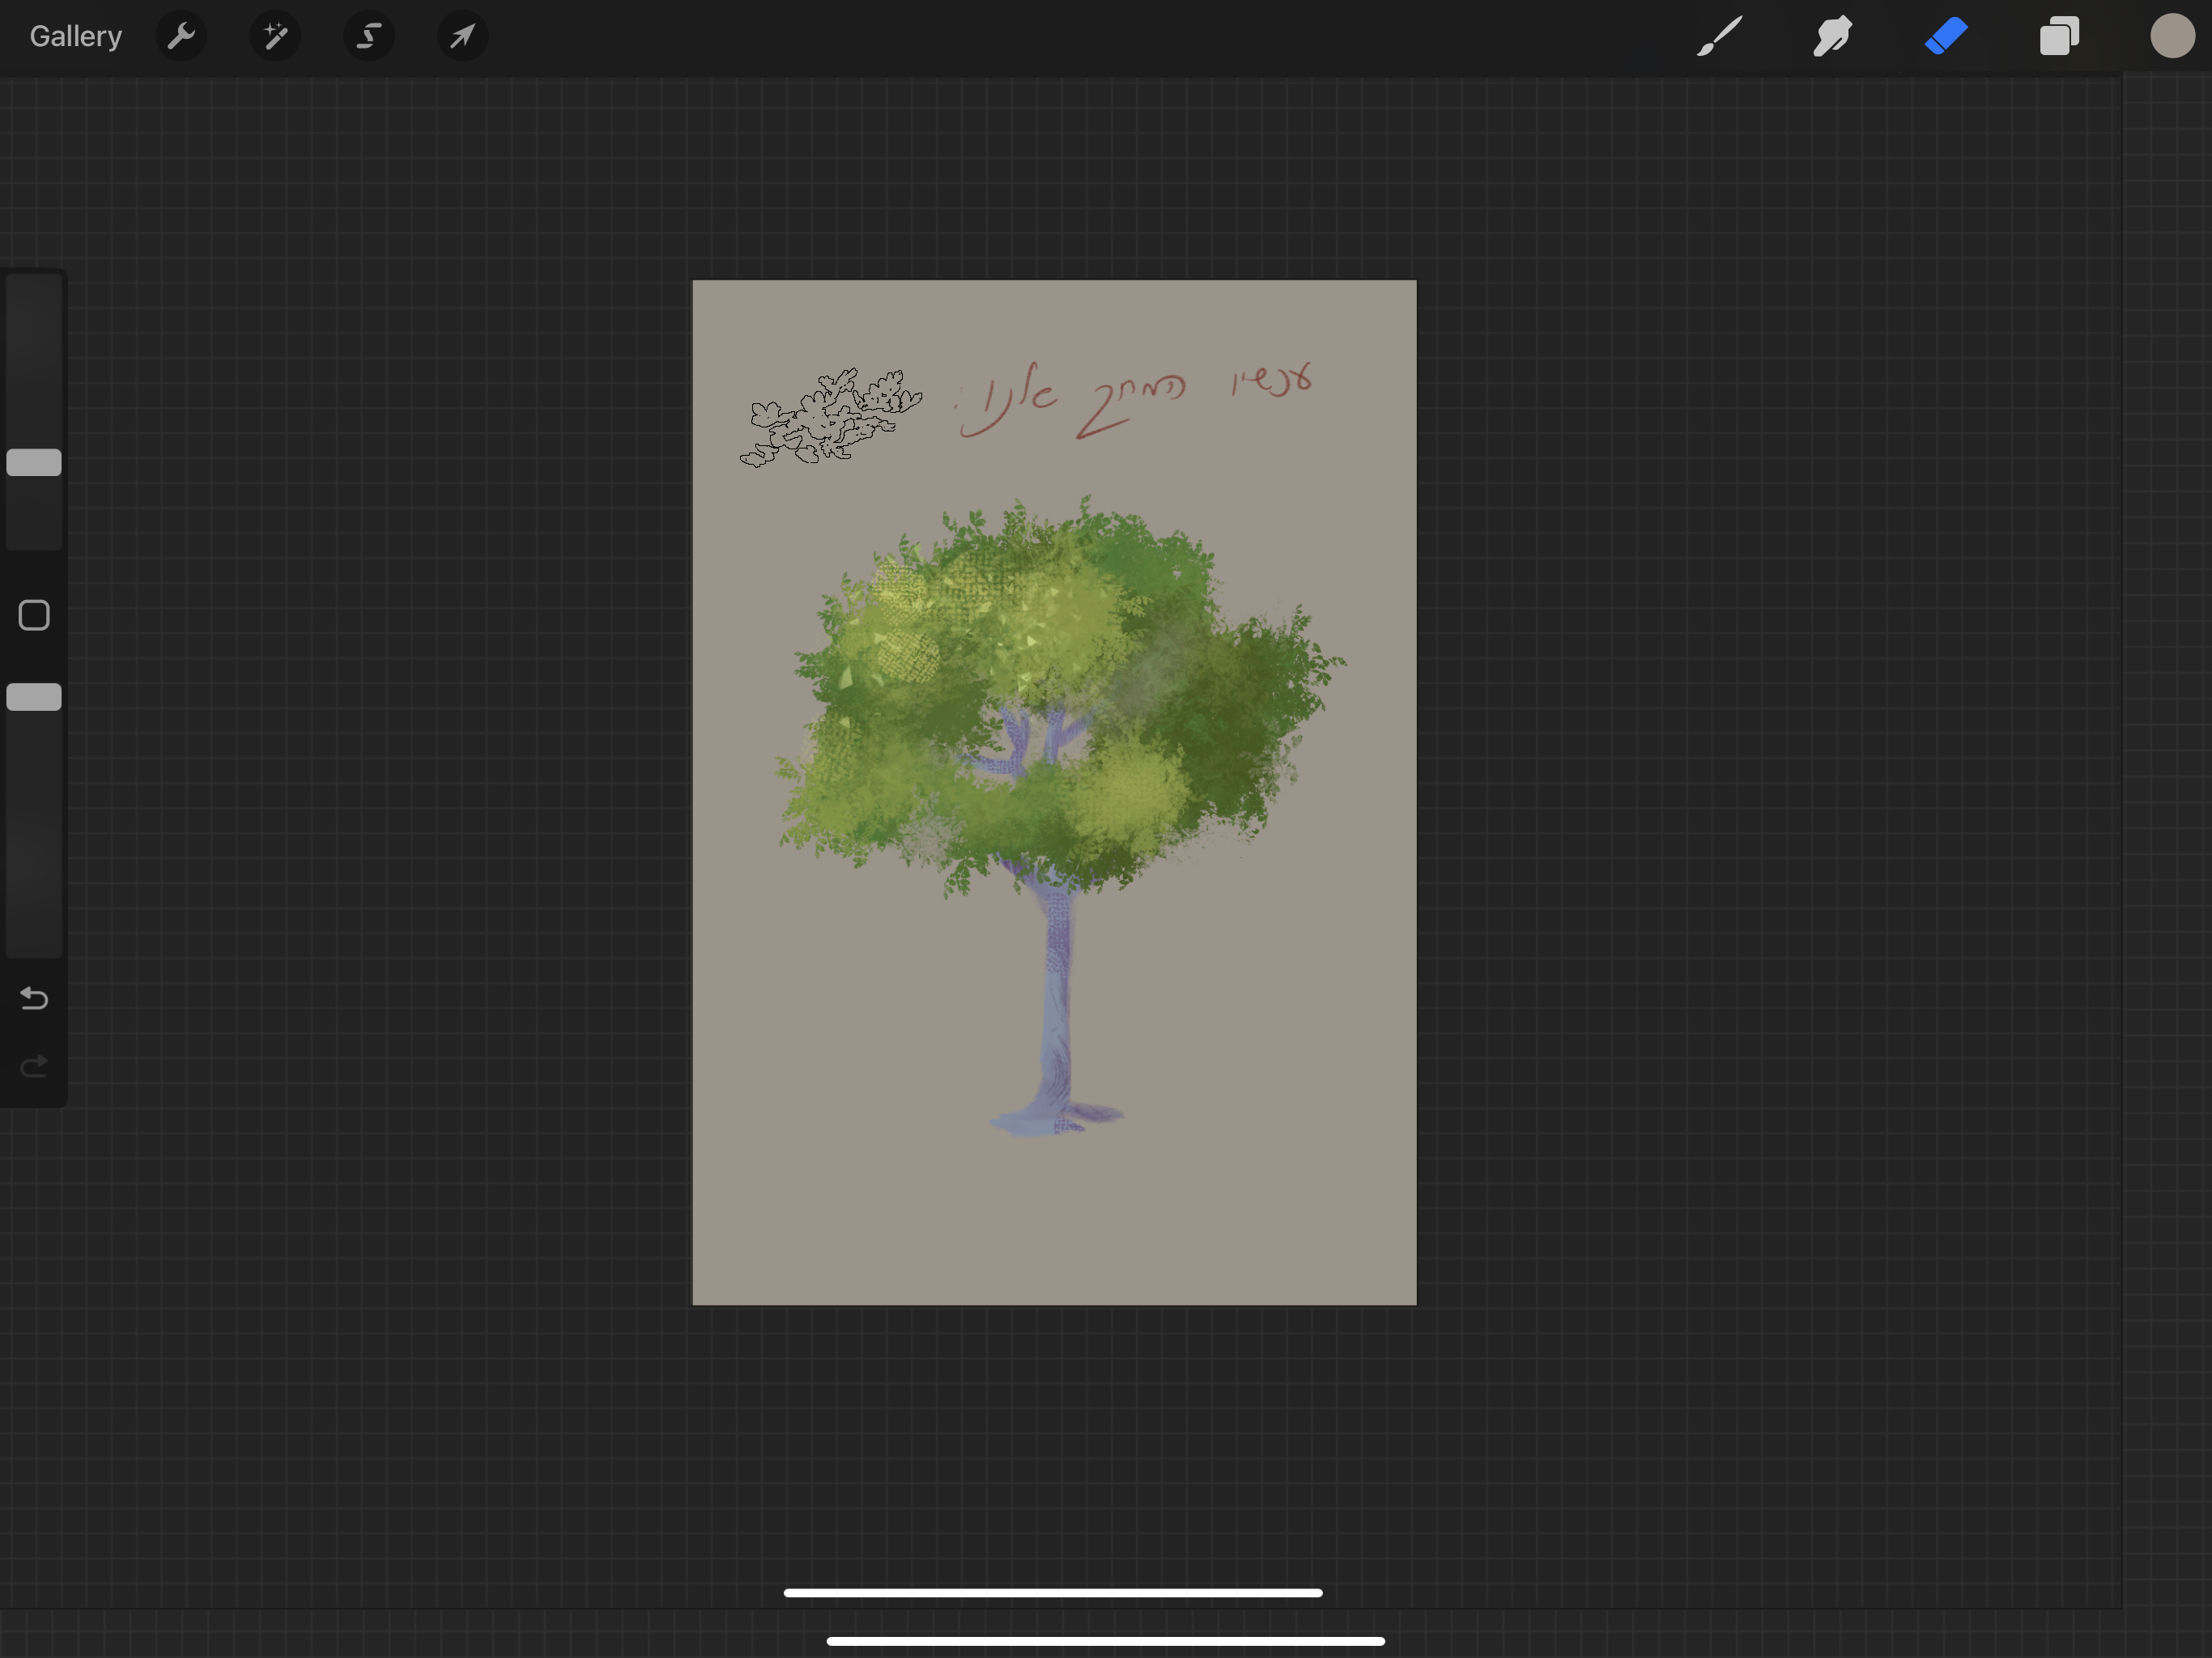Screen dimensions: 2212x1658
Task: Open the Actions wrench menu
Action: pyautogui.click(x=181, y=37)
